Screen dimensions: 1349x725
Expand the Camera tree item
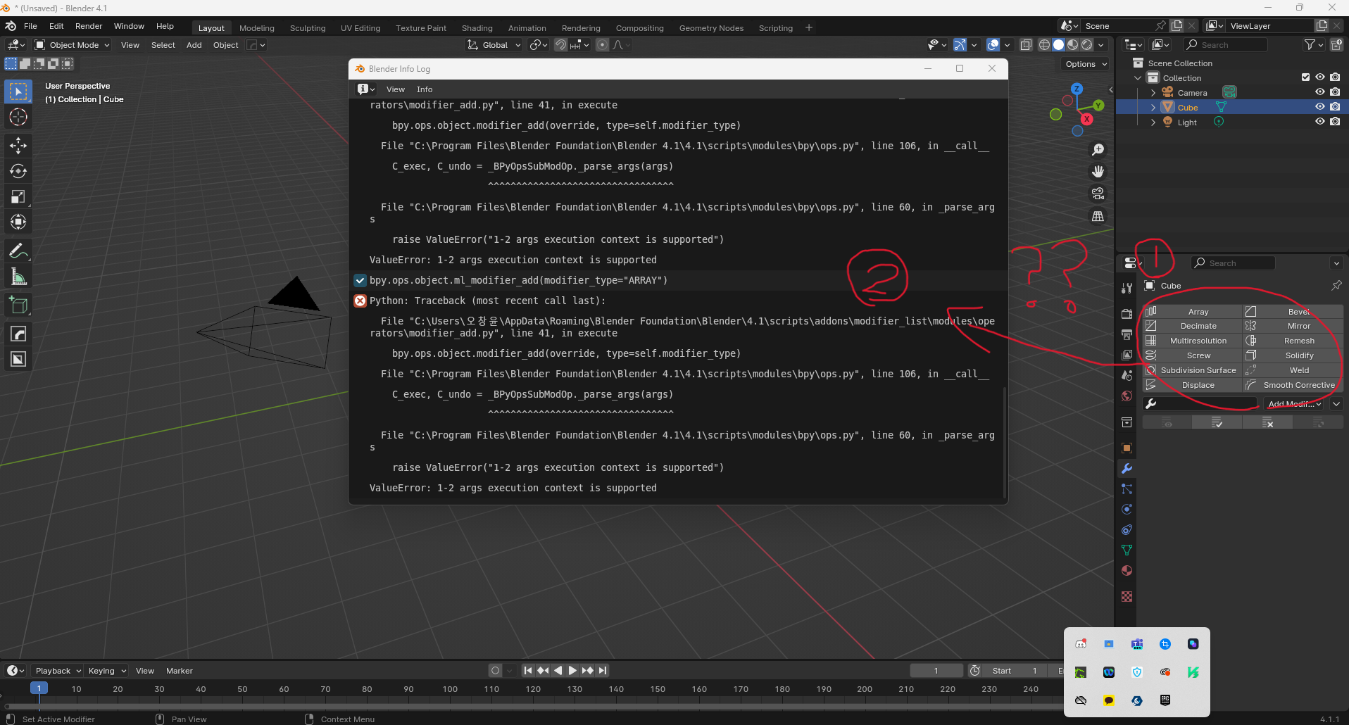tap(1153, 93)
